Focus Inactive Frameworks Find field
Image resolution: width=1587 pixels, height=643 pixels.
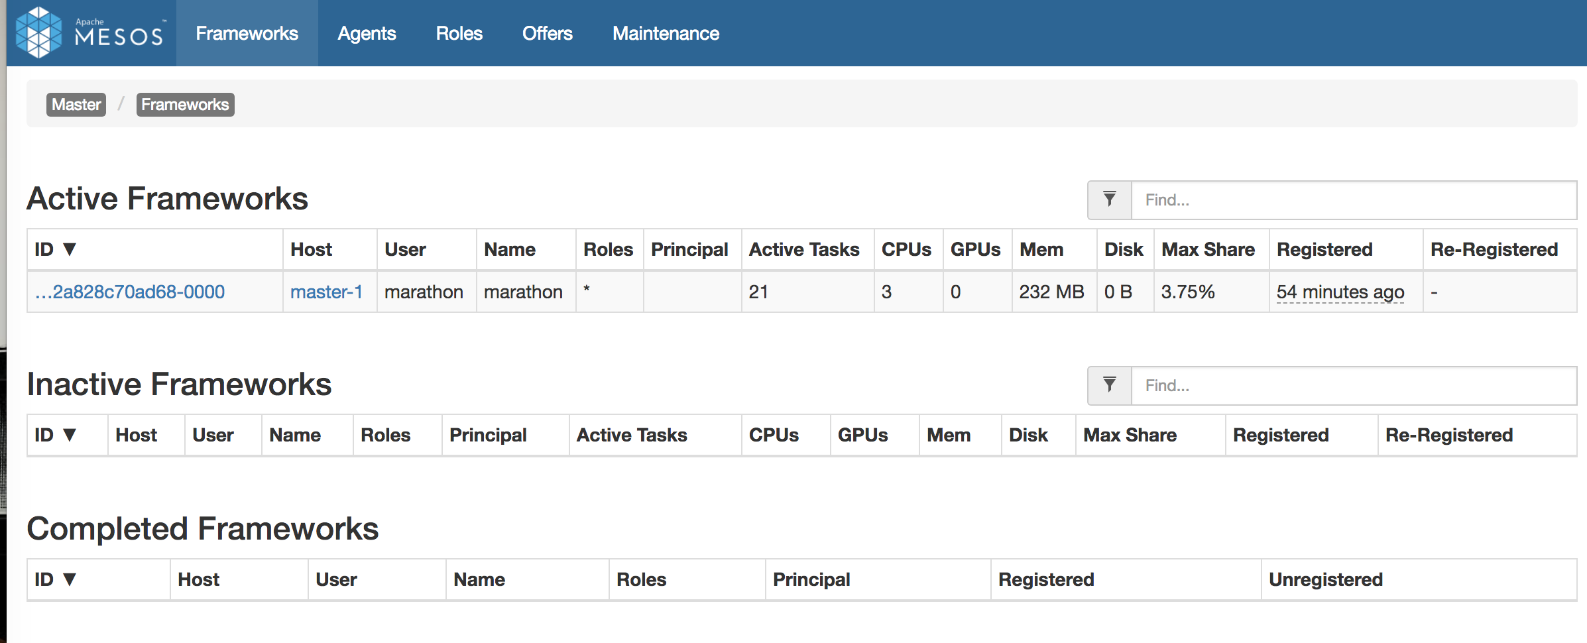(x=1354, y=385)
